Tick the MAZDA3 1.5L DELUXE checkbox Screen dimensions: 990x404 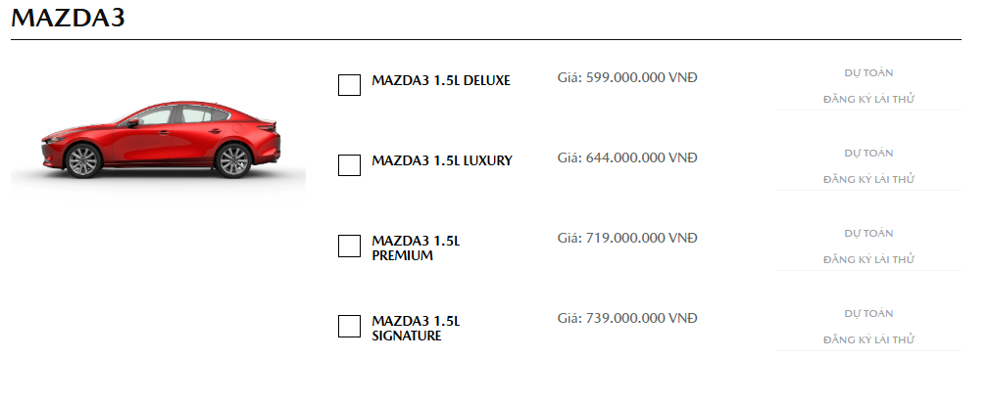click(349, 85)
